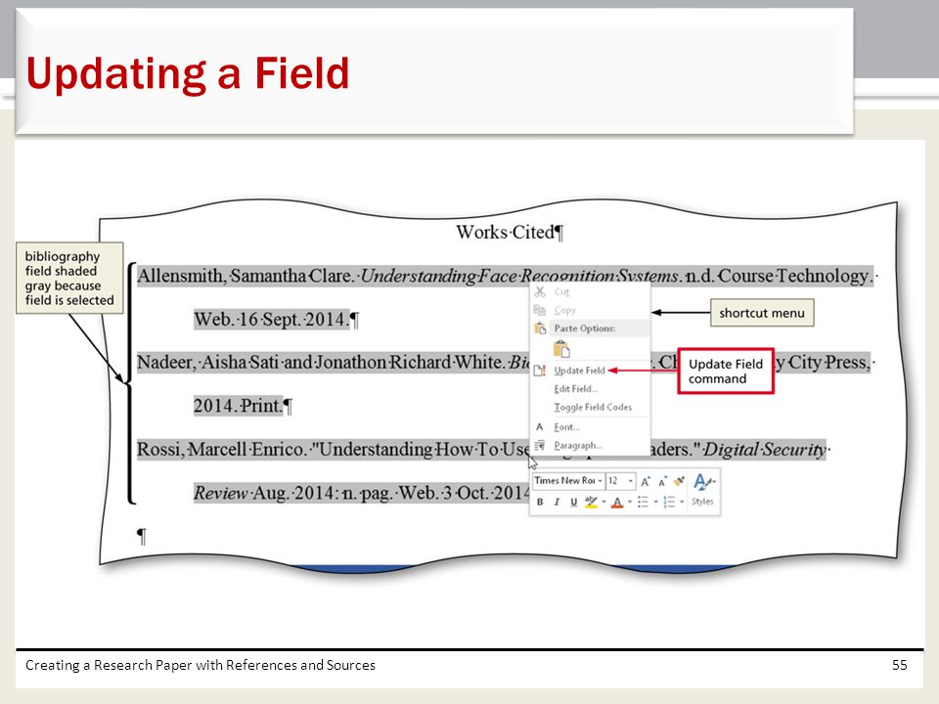Apply bullet list formatting
Viewport: 939px width, 704px height.
click(644, 502)
